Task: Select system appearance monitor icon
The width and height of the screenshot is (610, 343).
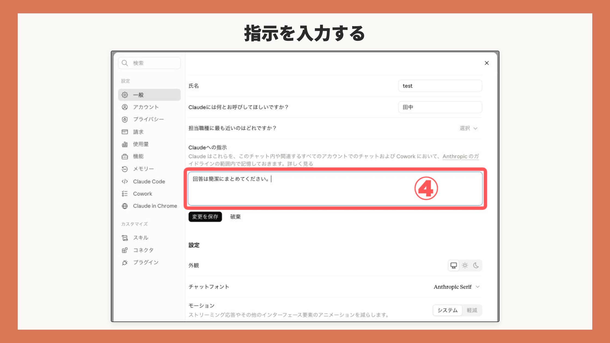Action: (454, 265)
